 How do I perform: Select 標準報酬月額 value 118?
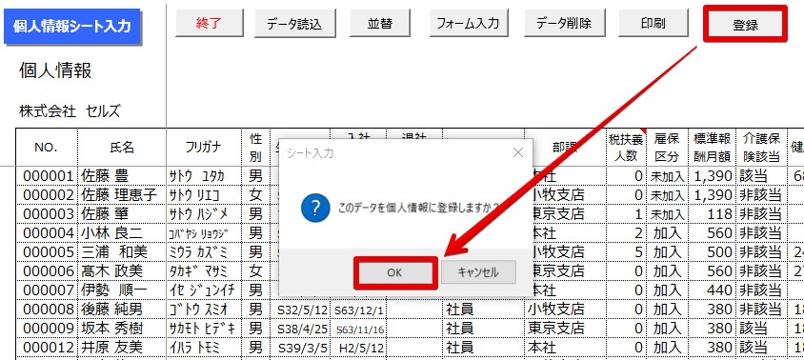pyautogui.click(x=712, y=214)
